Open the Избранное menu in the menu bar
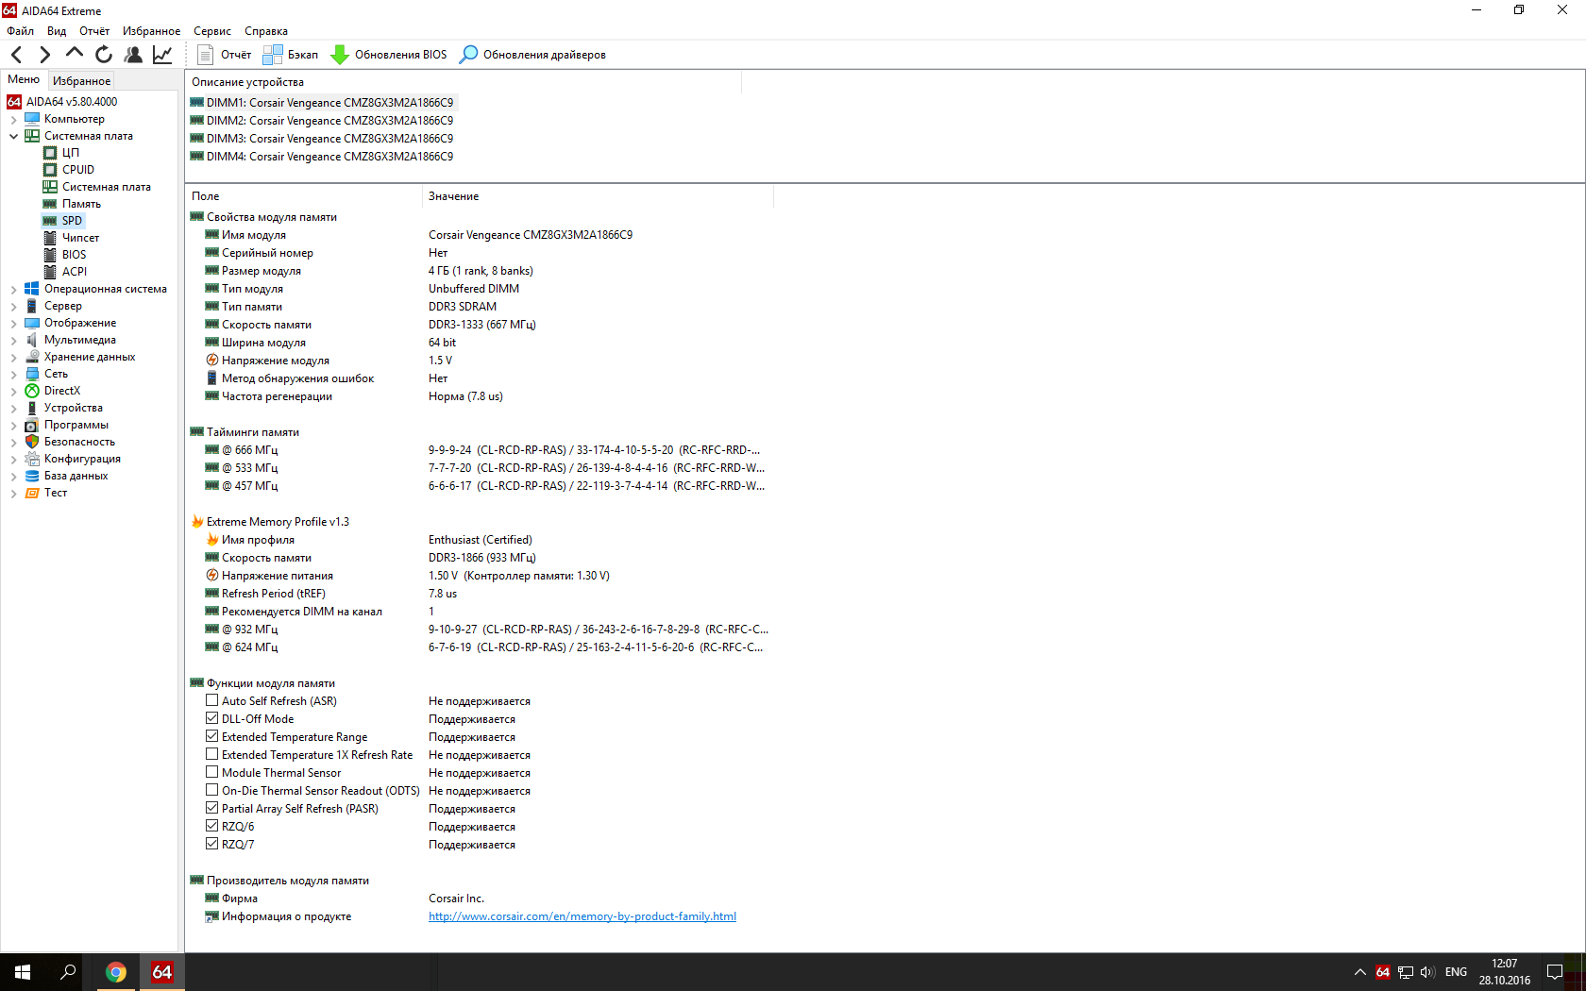 click(x=151, y=31)
